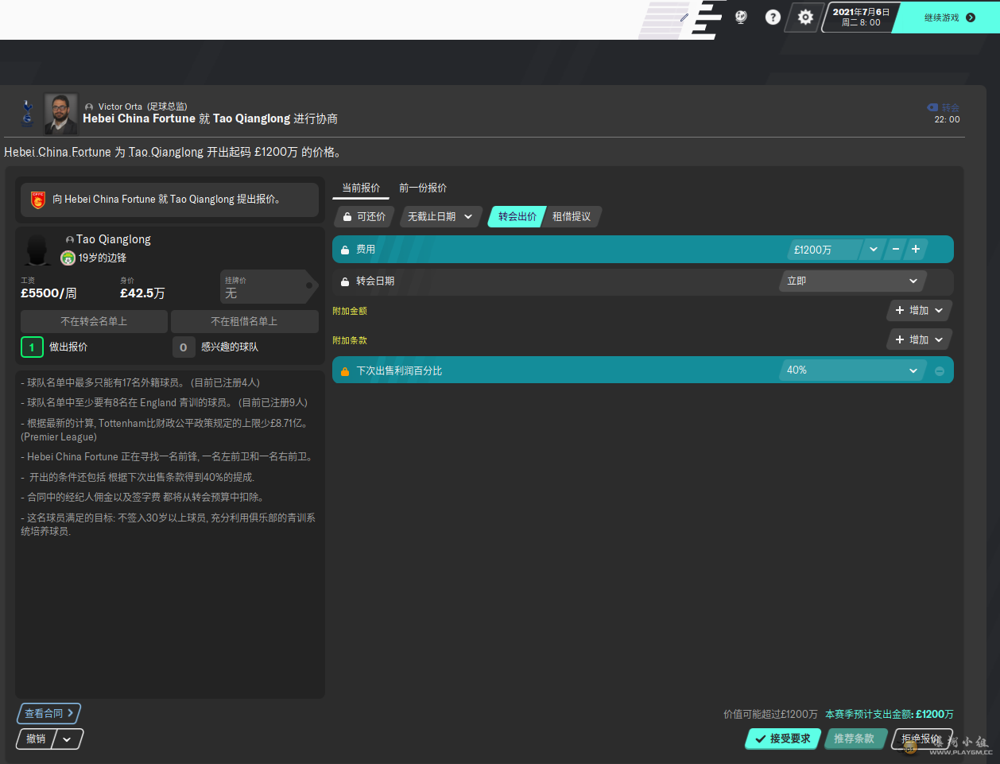Open 增加 dropdown for 附加金额
1000x764 pixels.
coord(919,310)
